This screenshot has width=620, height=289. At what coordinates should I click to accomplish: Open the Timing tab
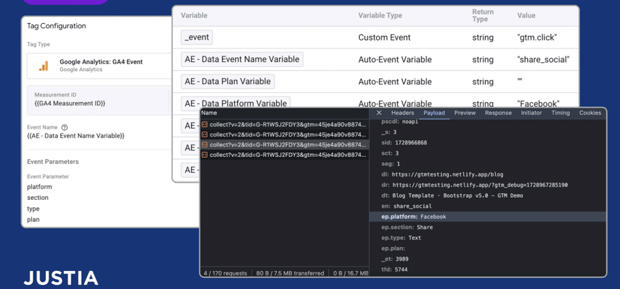pyautogui.click(x=560, y=113)
